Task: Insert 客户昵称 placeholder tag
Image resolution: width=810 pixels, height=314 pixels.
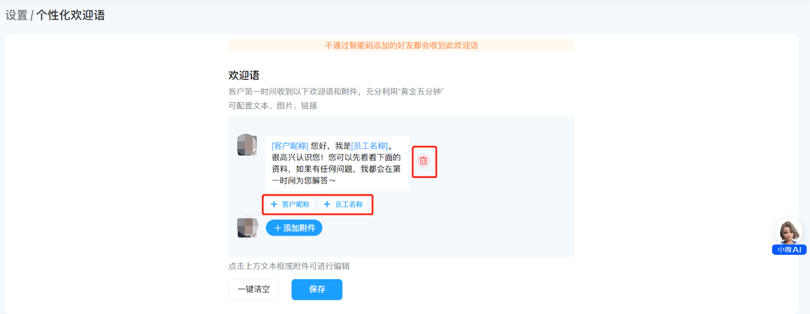Action: click(290, 205)
